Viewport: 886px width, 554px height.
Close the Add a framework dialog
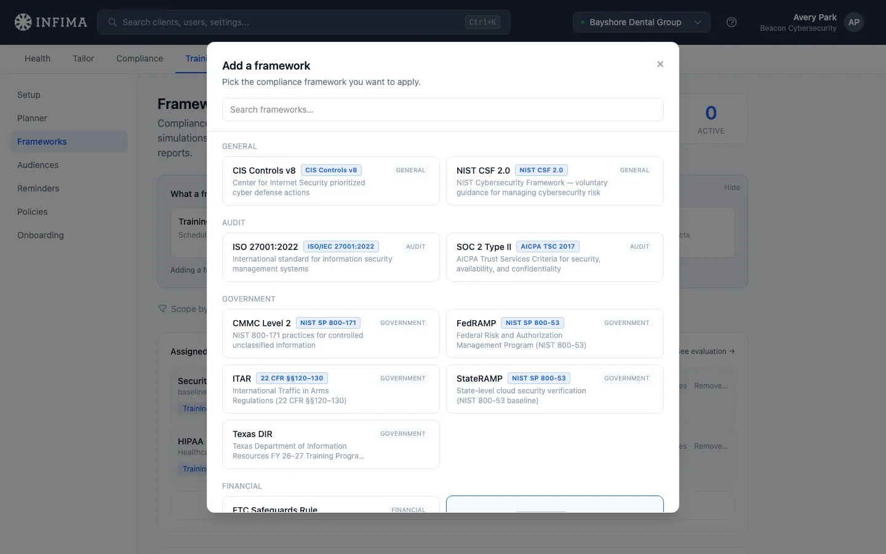pos(660,64)
